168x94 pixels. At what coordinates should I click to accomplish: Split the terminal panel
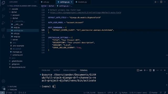150,70
